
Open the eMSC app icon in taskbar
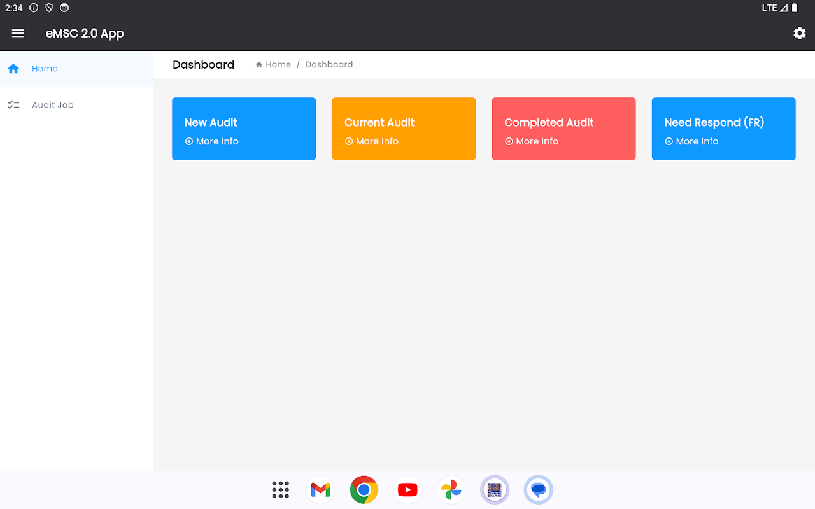click(x=495, y=490)
